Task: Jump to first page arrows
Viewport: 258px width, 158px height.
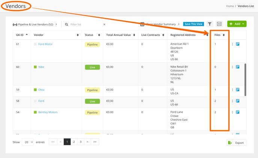Action: [53, 142]
